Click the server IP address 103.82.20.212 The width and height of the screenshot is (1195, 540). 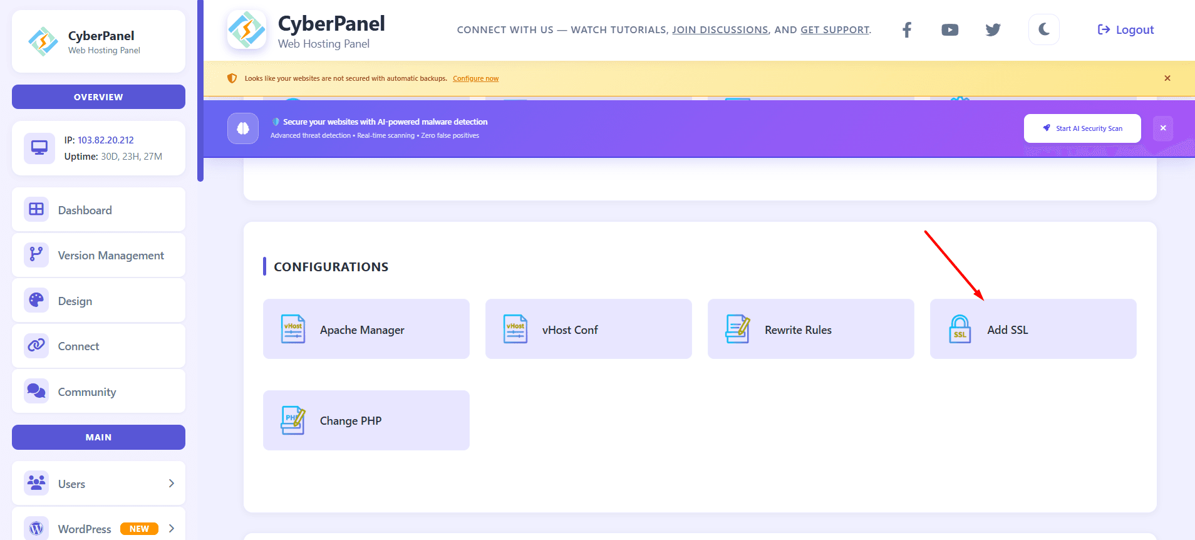pos(105,140)
